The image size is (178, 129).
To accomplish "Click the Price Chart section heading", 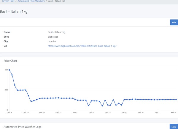I will pos(10,61).
